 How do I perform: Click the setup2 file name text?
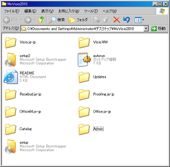tap(25, 56)
